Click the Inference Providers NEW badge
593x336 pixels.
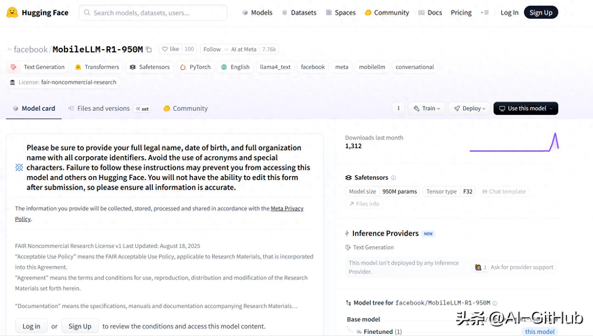point(428,234)
